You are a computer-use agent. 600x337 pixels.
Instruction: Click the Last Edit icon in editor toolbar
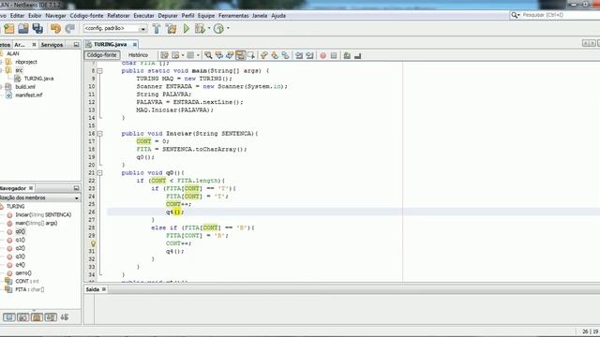(x=165, y=55)
